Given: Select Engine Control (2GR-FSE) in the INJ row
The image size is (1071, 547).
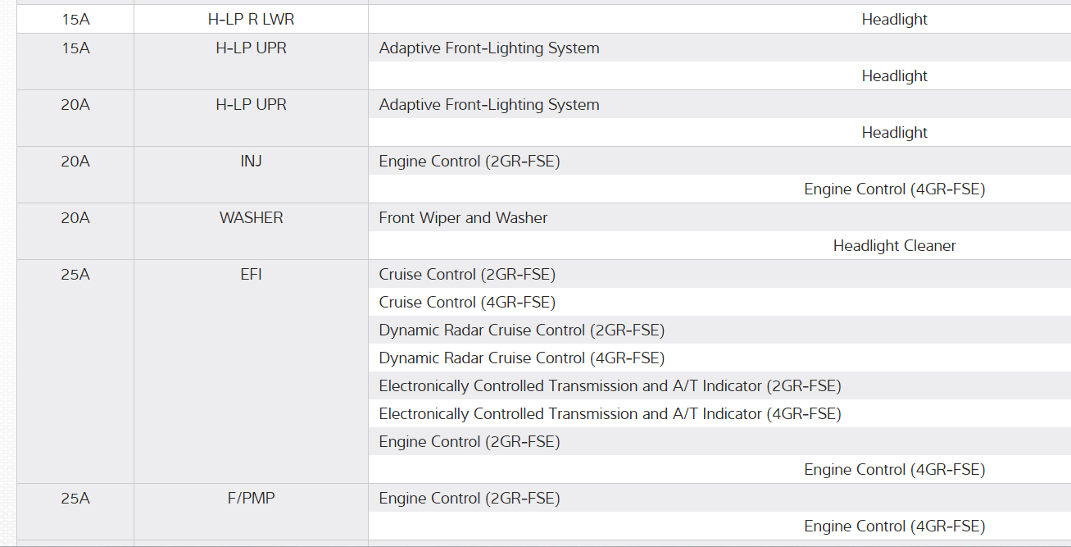Looking at the screenshot, I should point(469,162).
